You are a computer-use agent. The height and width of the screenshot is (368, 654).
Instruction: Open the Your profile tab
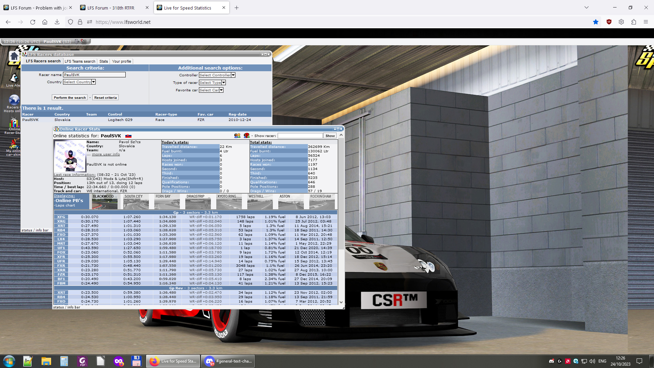tap(121, 61)
